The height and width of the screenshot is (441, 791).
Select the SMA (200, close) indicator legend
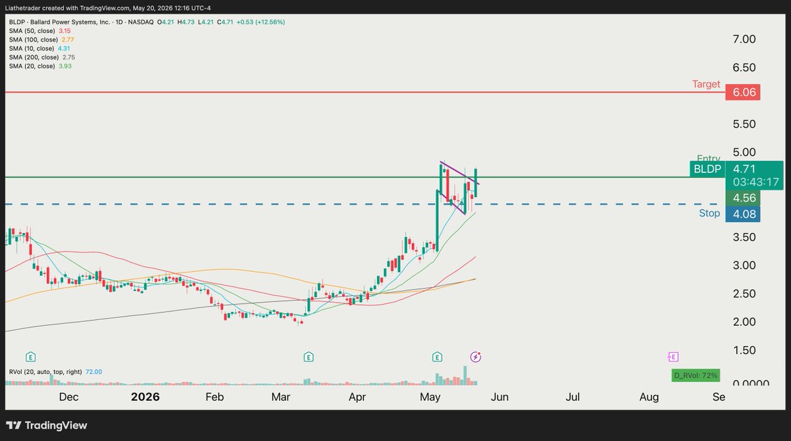[44, 57]
